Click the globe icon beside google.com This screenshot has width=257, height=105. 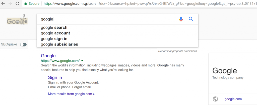click(x=215, y=99)
